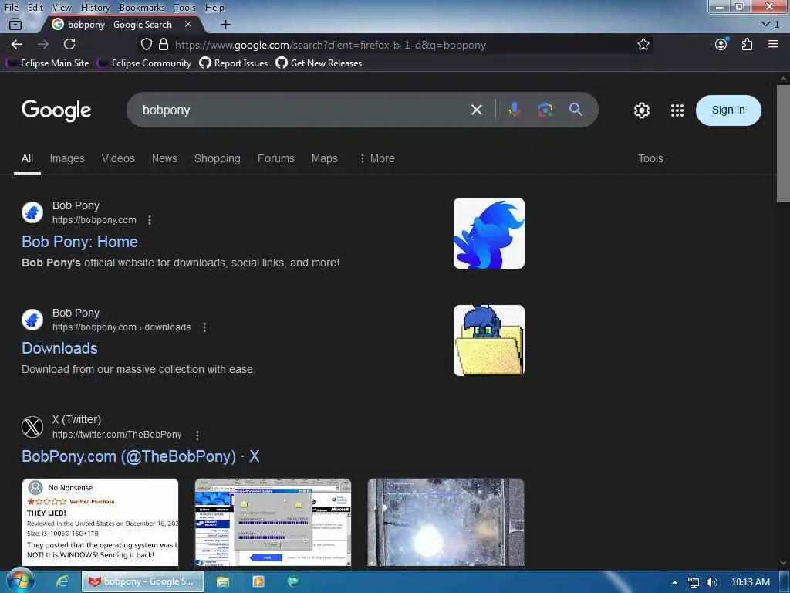Open a new tab with plus button
Screen dimensions: 790x593
point(226,24)
